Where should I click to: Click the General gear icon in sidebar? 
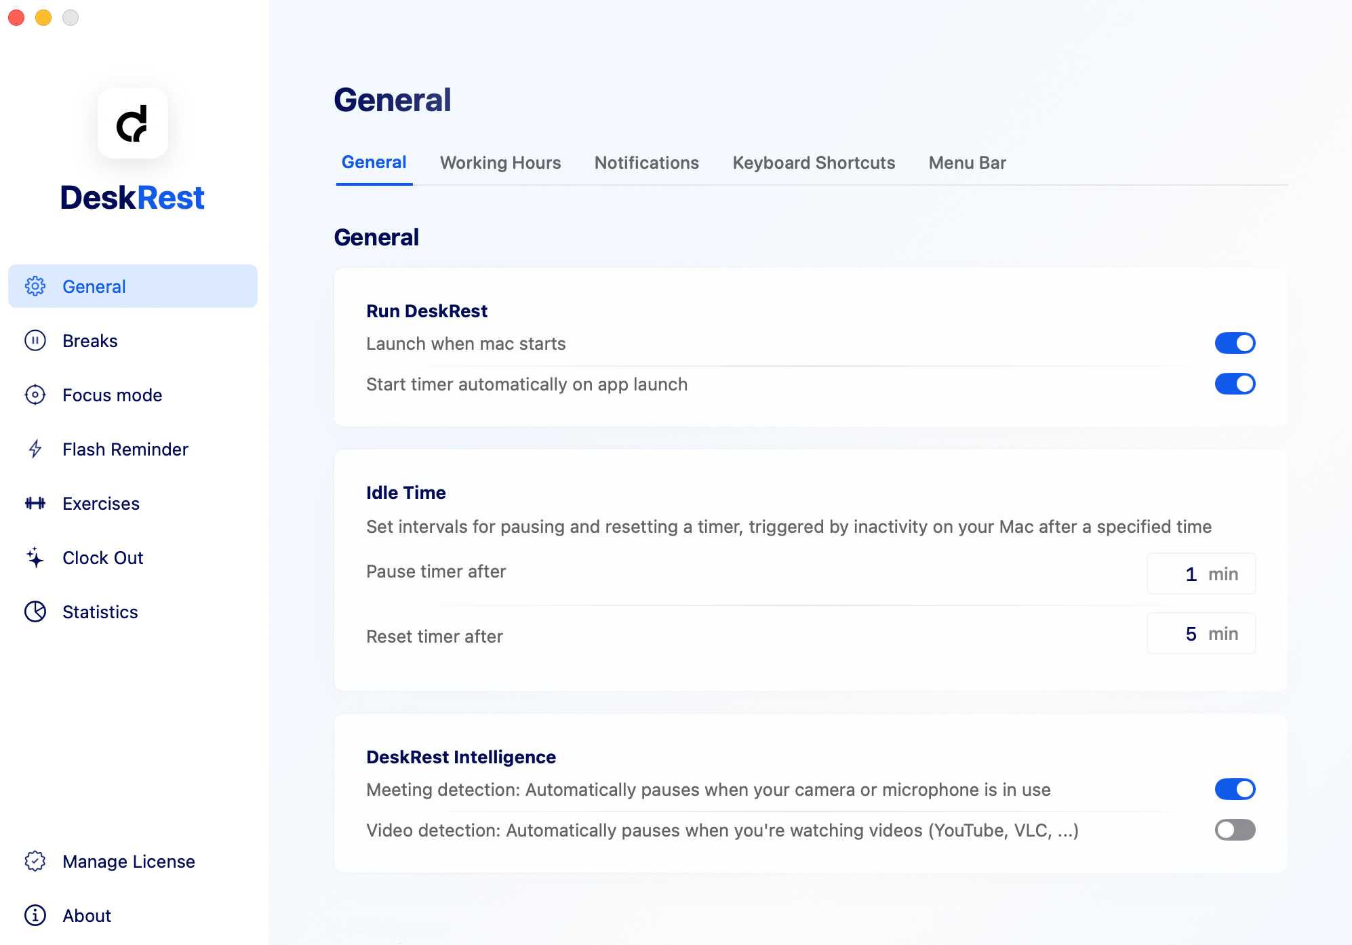click(35, 286)
